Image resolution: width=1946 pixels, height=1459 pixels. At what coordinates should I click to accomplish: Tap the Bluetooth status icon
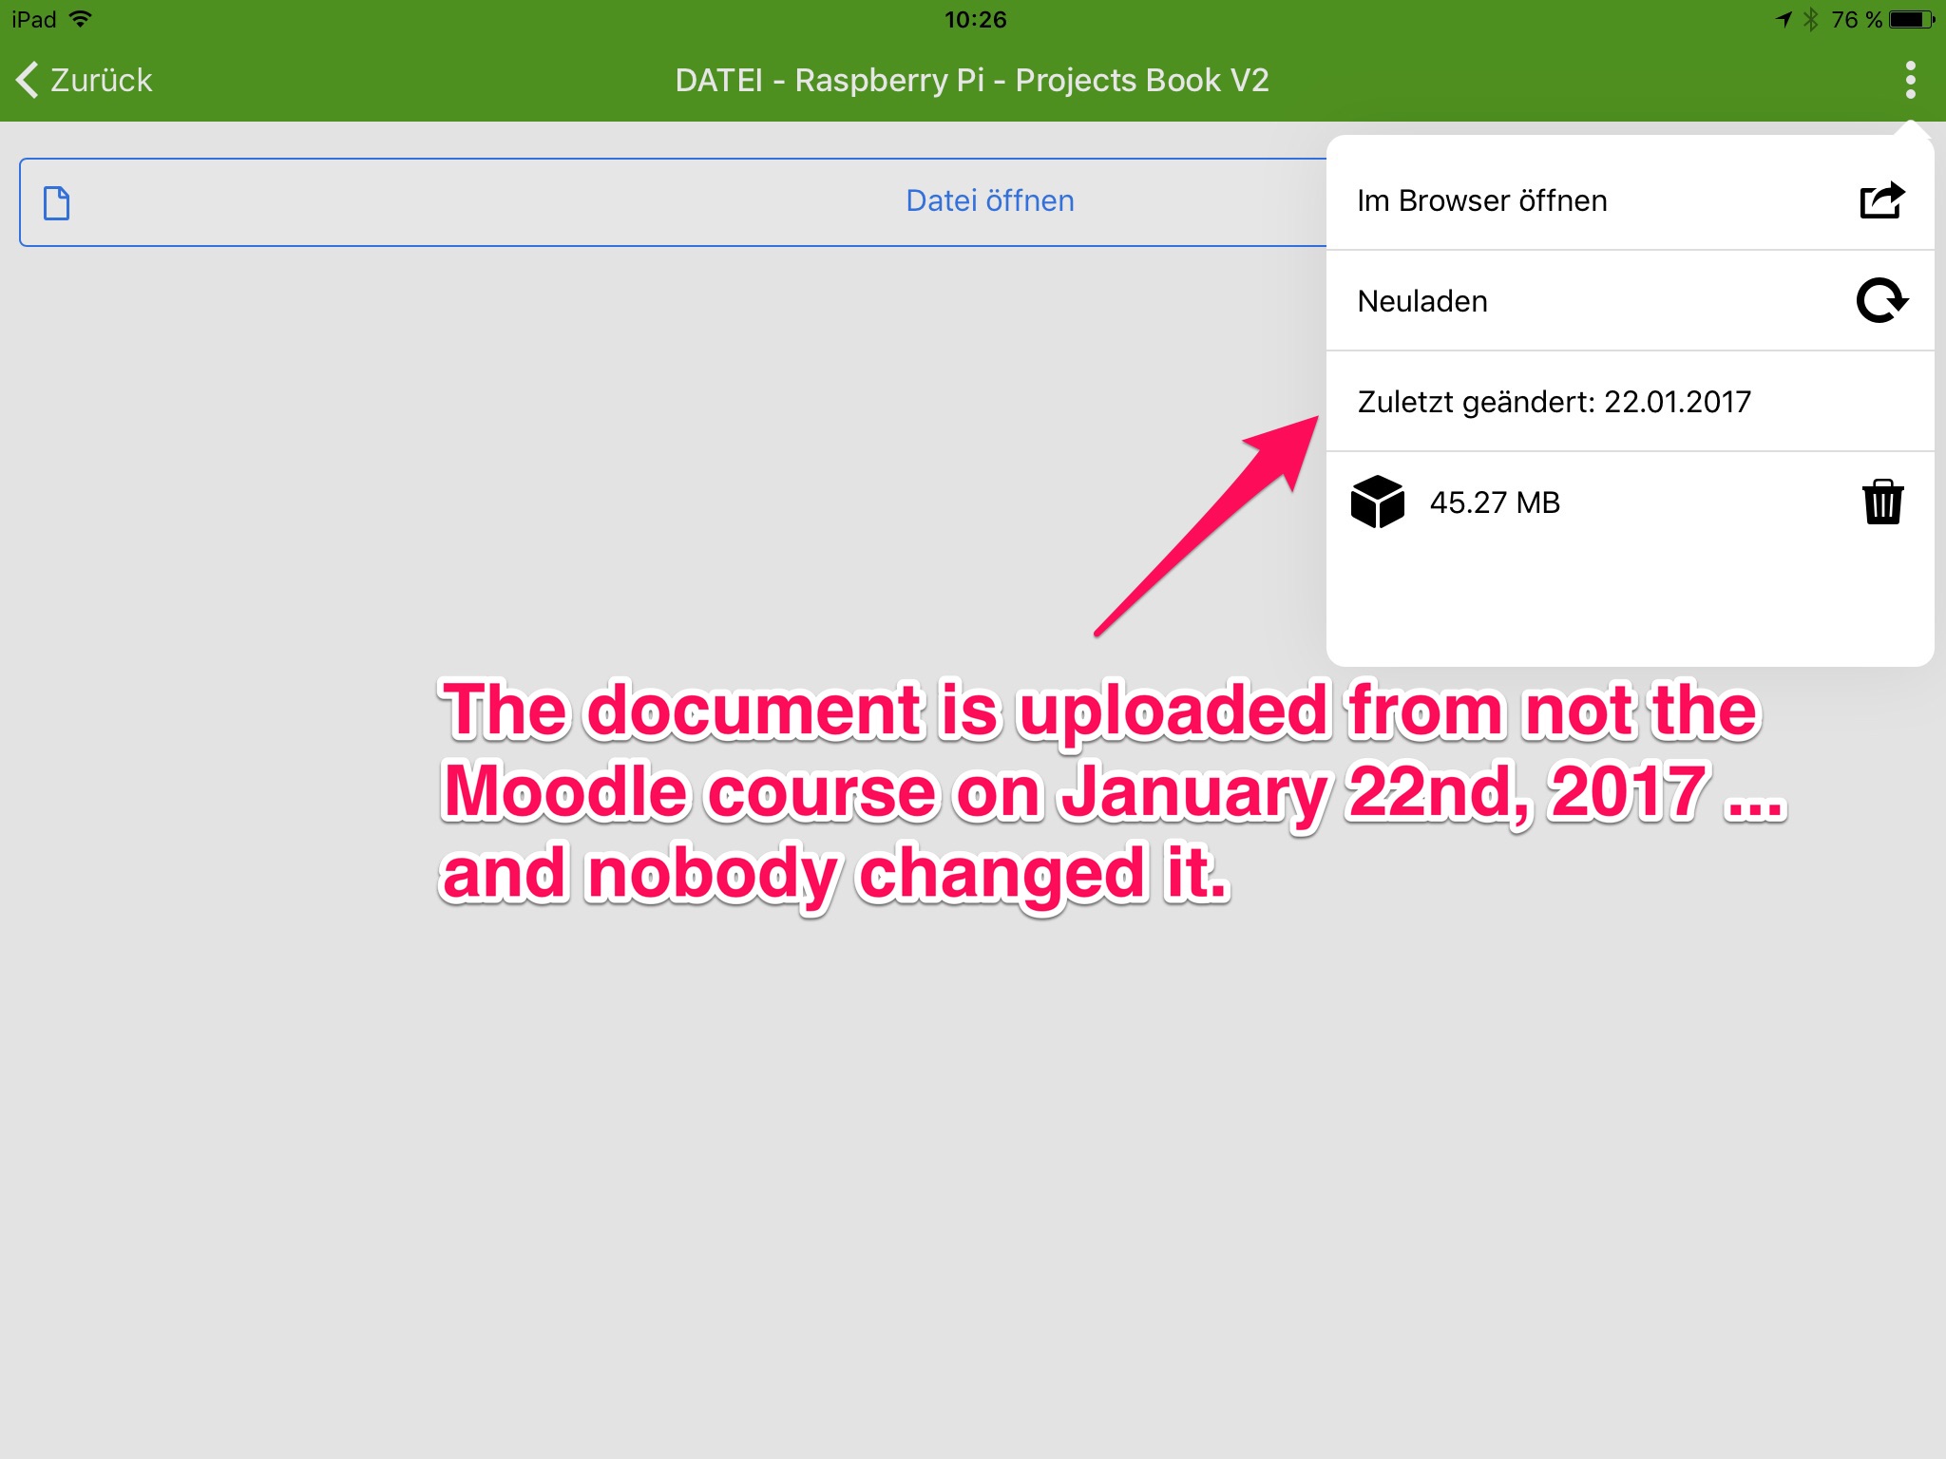(1811, 19)
